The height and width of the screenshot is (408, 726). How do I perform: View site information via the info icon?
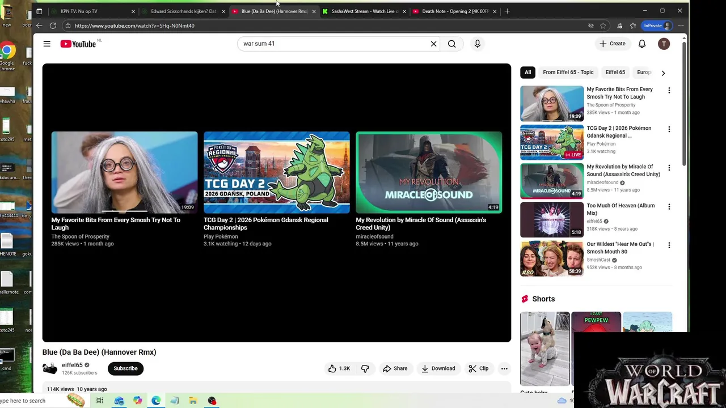click(67, 25)
